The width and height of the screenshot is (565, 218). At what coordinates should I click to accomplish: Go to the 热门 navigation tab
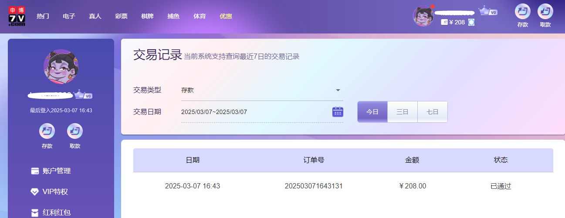[x=43, y=17]
